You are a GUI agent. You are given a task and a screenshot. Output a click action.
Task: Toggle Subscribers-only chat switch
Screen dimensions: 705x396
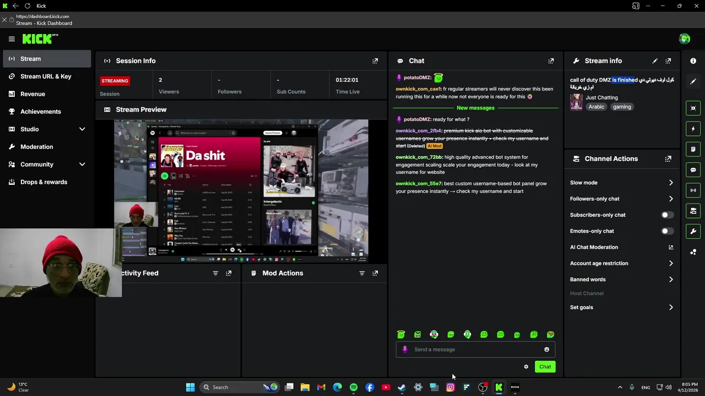(x=666, y=215)
